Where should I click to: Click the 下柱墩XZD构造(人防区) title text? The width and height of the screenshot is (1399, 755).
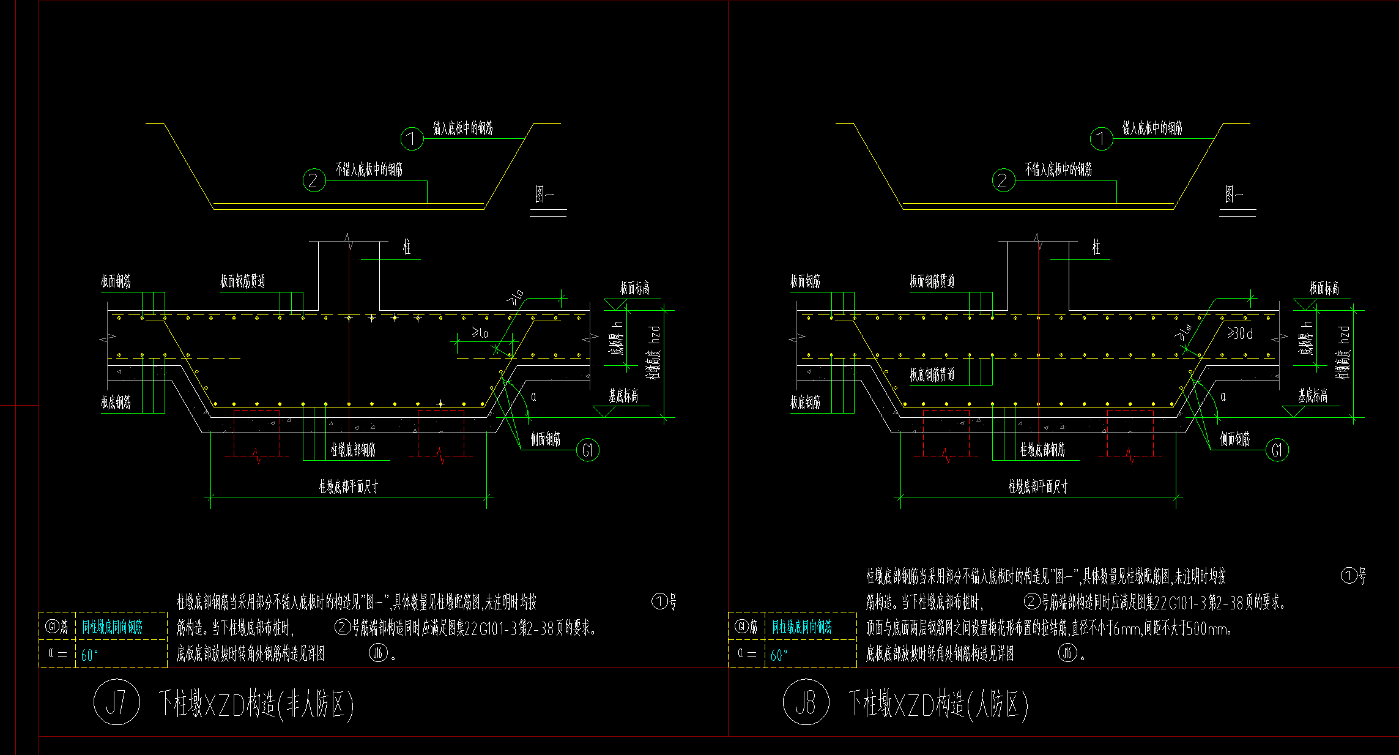point(938,704)
